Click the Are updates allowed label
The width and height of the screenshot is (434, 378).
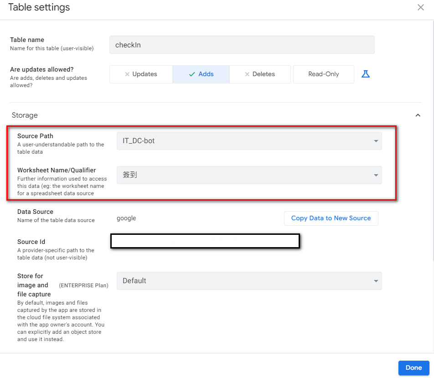coord(42,70)
